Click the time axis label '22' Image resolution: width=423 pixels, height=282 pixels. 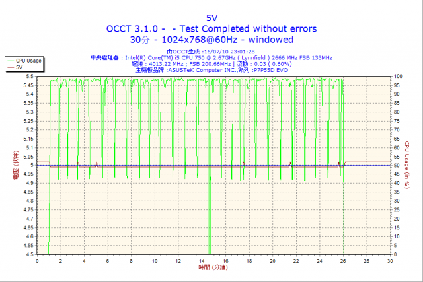click(x=296, y=261)
